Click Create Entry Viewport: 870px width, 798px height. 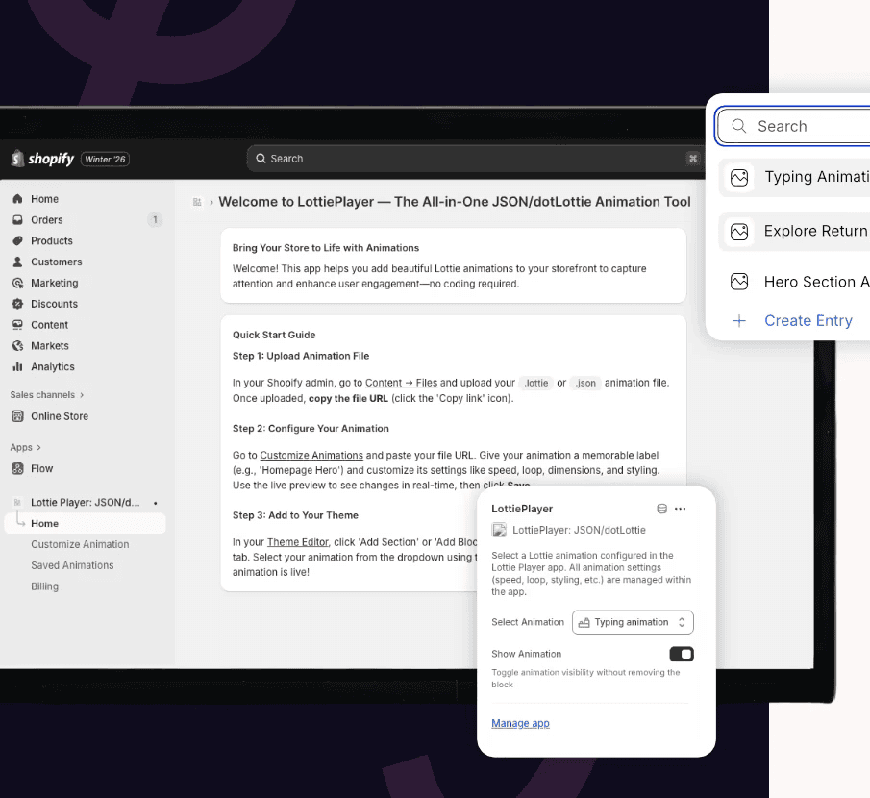coord(808,321)
